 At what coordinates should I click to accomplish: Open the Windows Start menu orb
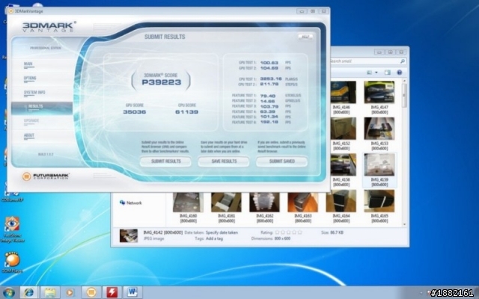(x=8, y=292)
